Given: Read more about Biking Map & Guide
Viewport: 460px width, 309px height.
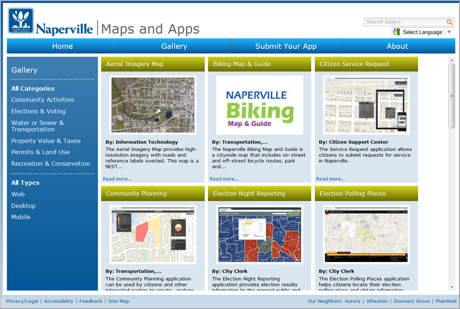Looking at the screenshot, I should [x=224, y=179].
